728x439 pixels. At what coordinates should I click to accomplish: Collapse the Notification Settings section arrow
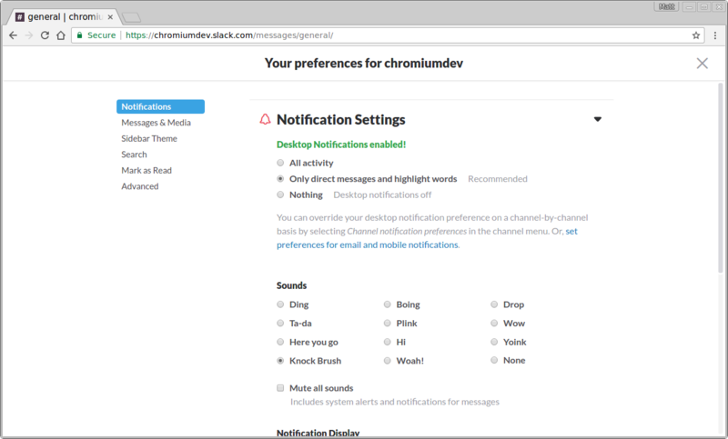pyautogui.click(x=598, y=119)
